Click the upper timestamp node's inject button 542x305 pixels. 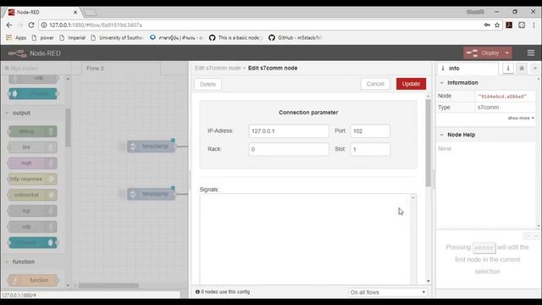pos(122,147)
